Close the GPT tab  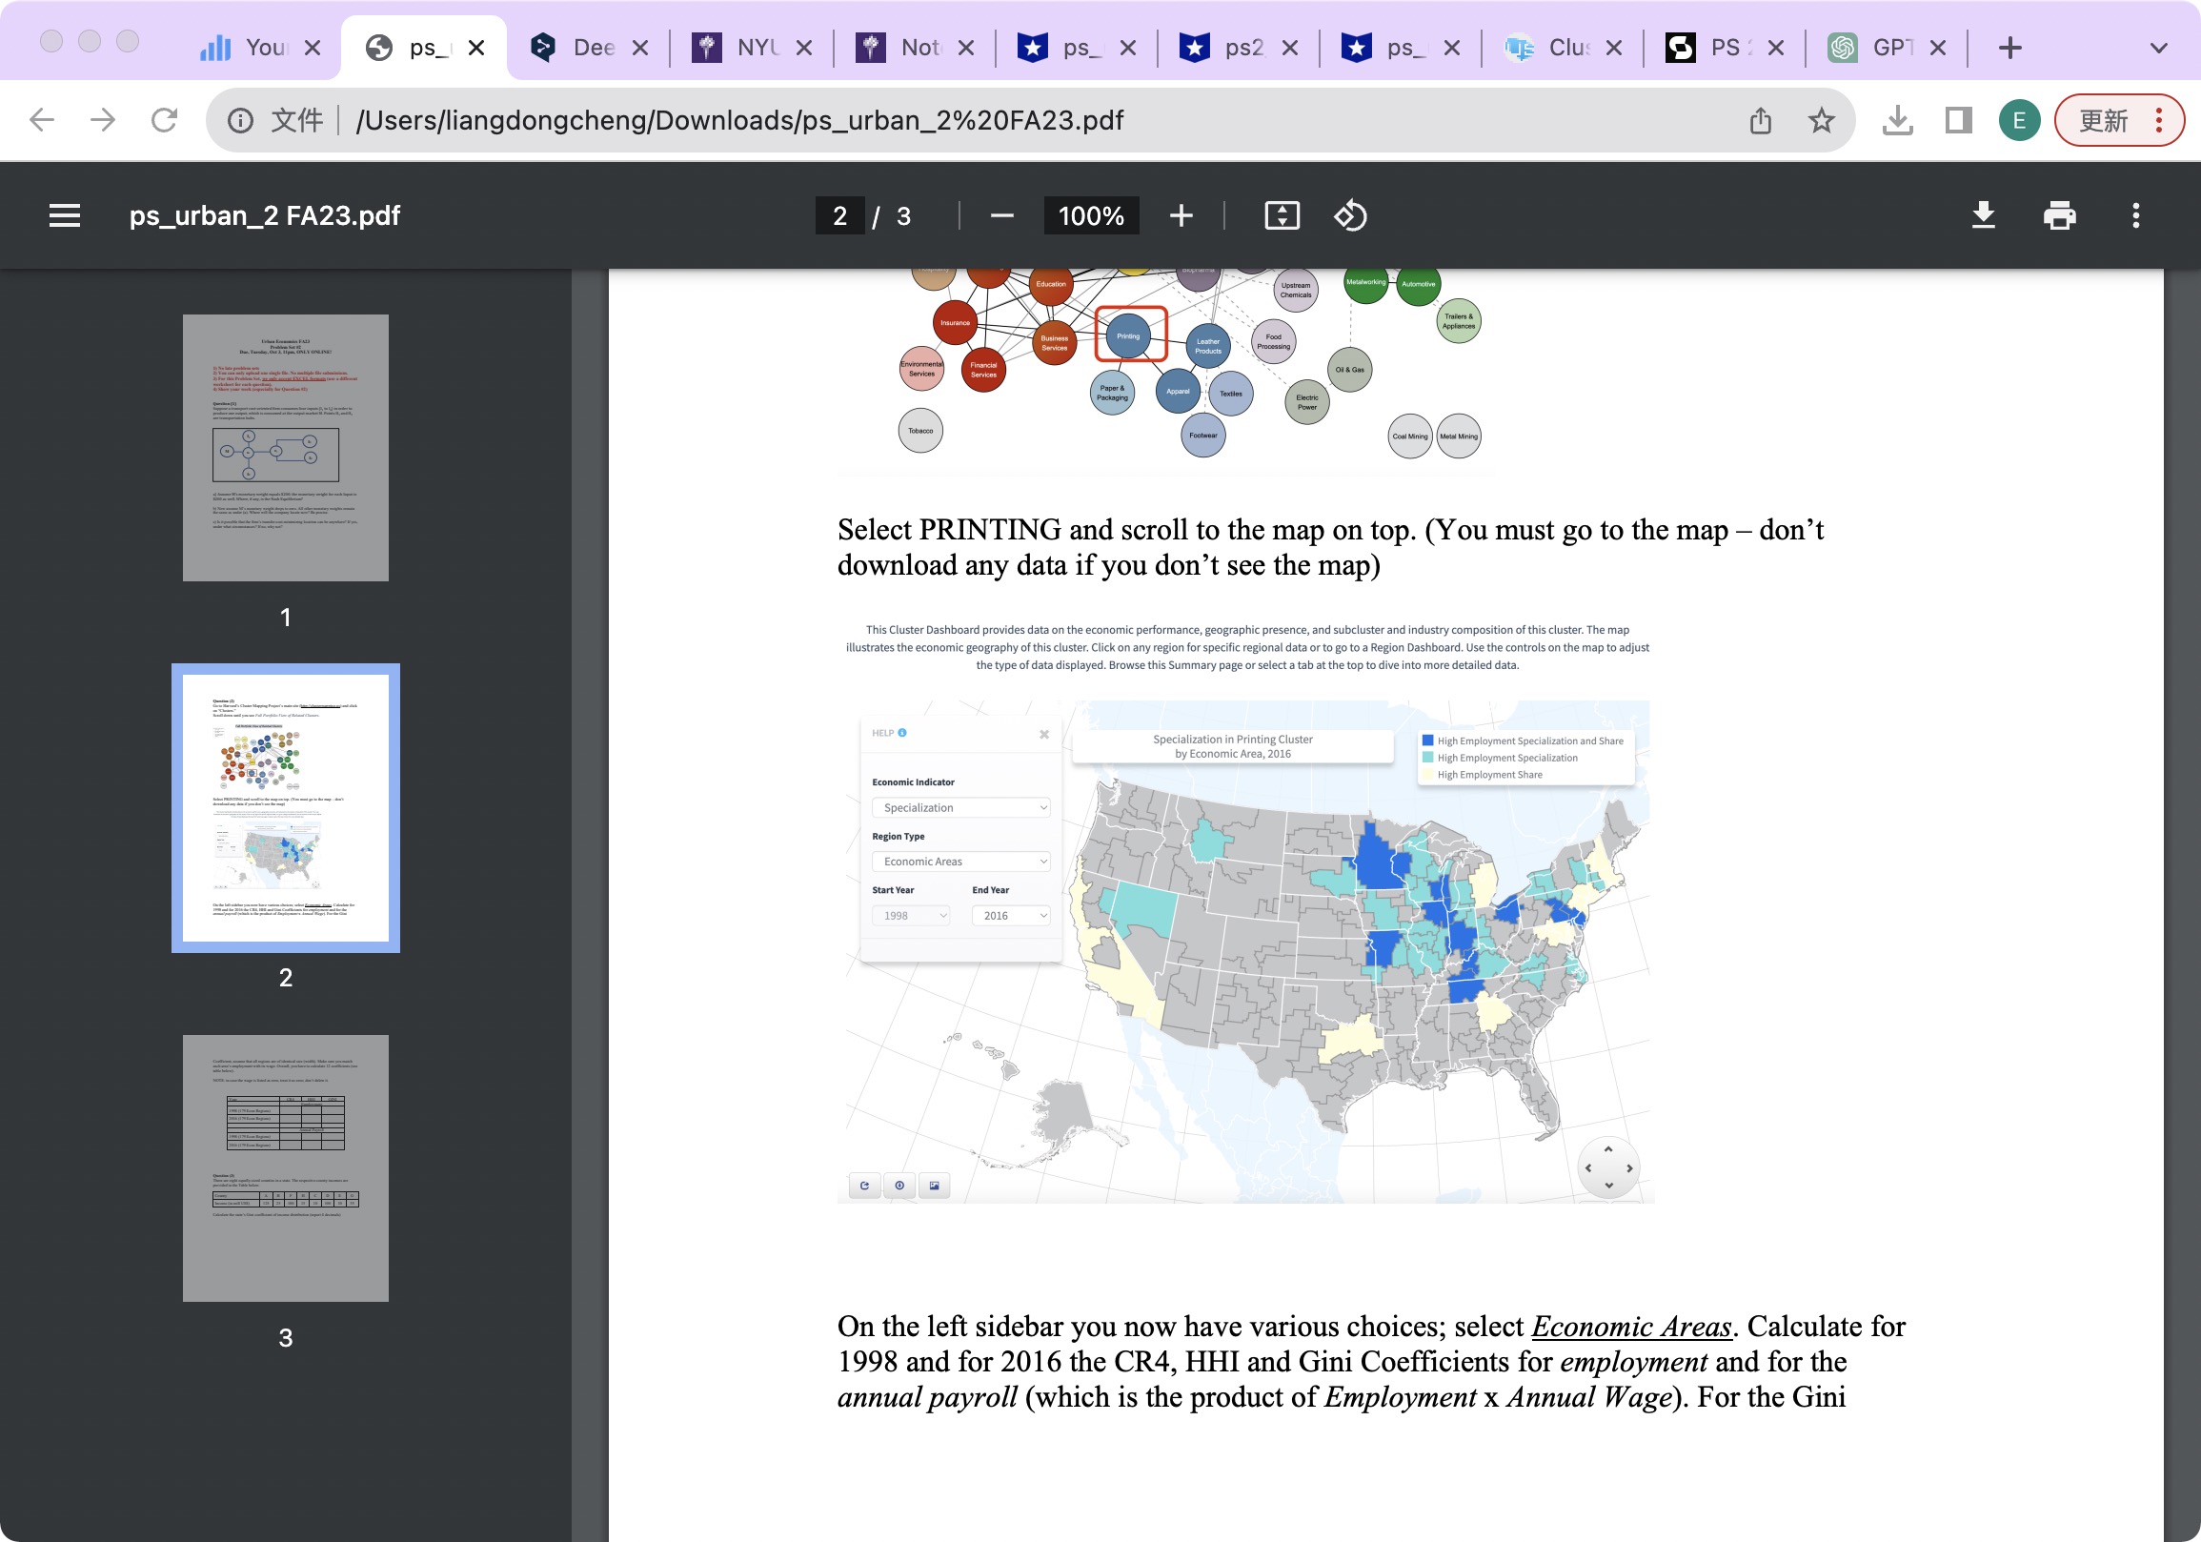point(1937,47)
